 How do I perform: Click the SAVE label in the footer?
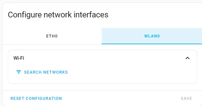[x=186, y=99]
